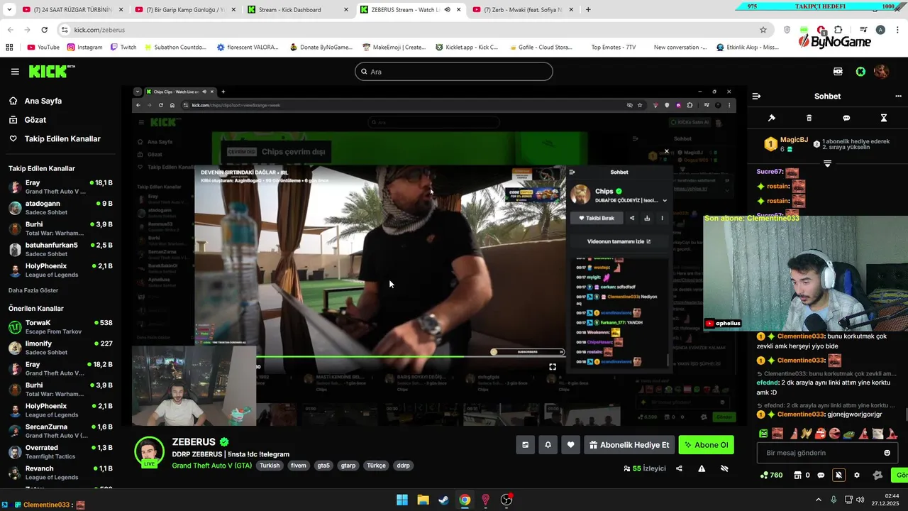Open limonify in recommended channels
This screenshot has height=511, width=908.
tap(60, 348)
